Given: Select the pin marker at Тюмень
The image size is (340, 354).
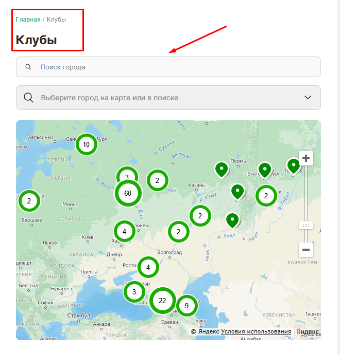Looking at the screenshot, I should (294, 166).
